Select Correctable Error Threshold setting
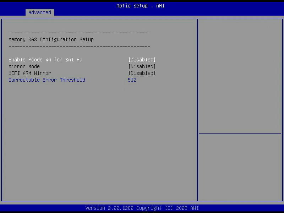This screenshot has width=284, height=213. [x=47, y=80]
